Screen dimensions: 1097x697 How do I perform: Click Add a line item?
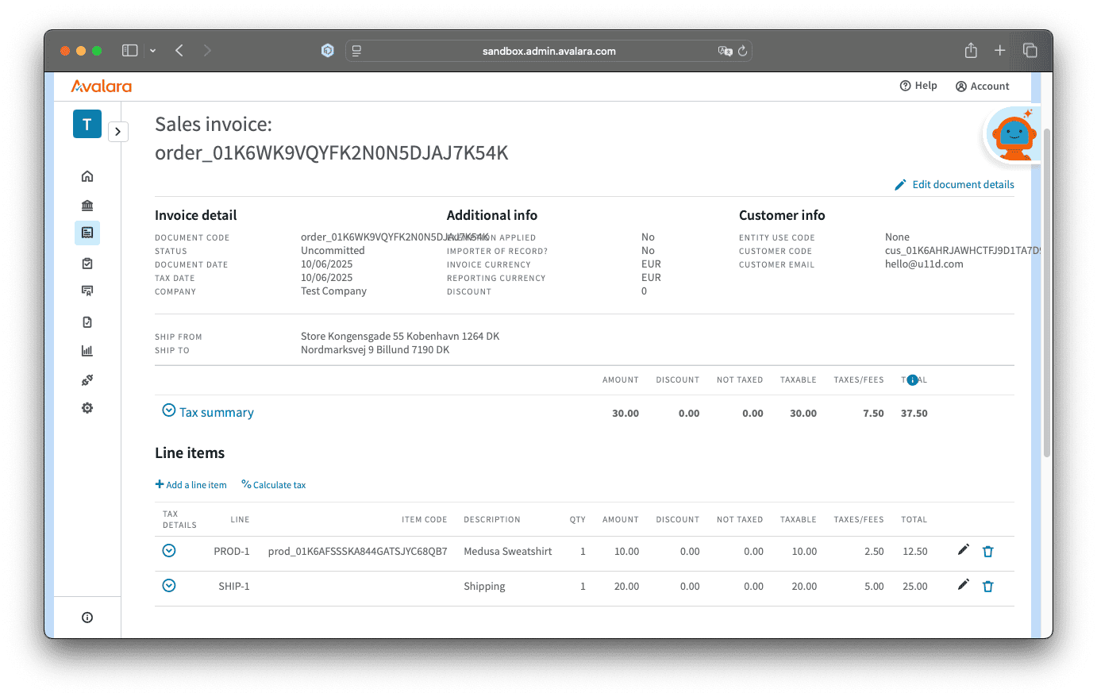tap(191, 485)
